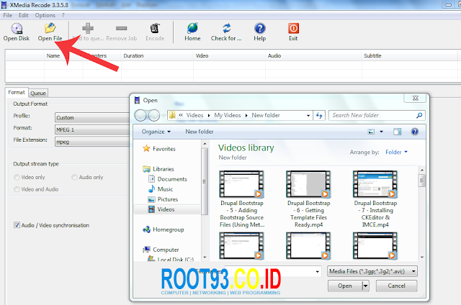Click Videos in the breadcrumb path
This screenshot has height=305, width=461.
point(194,115)
